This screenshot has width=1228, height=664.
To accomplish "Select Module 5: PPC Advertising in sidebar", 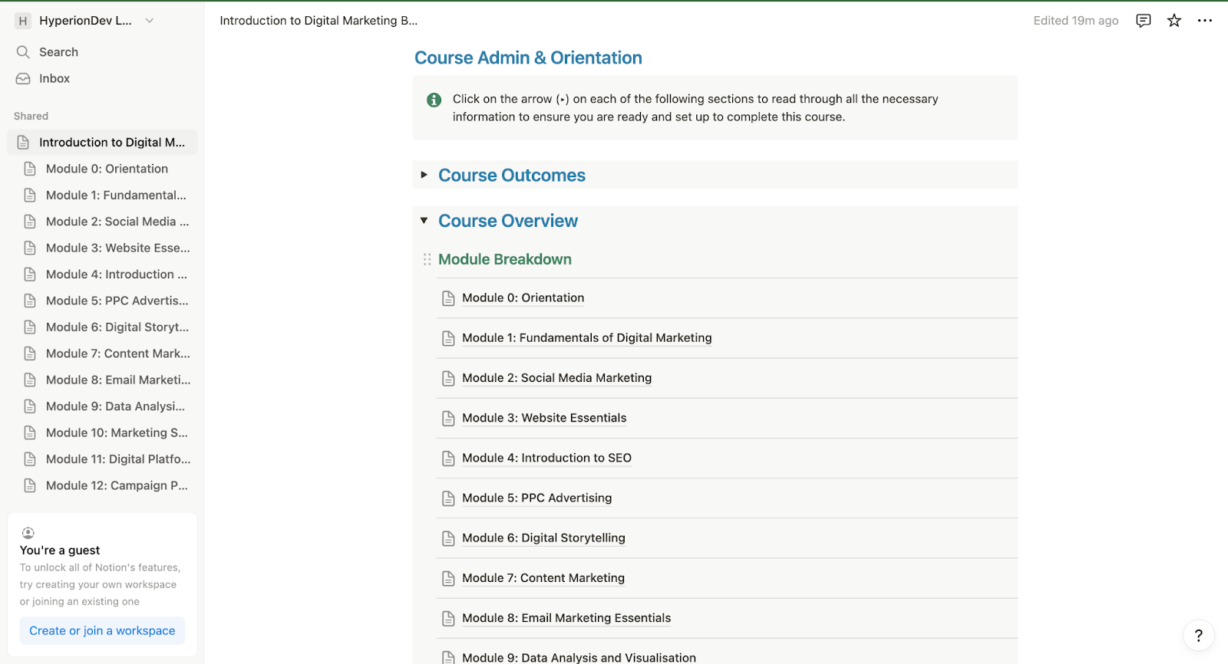I will [x=117, y=301].
